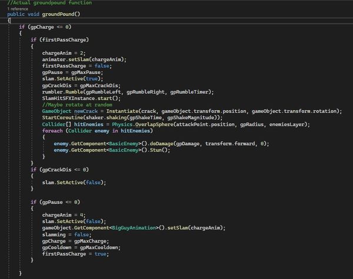Click the foreach keyword
The image size is (353, 279).
(x=52, y=130)
